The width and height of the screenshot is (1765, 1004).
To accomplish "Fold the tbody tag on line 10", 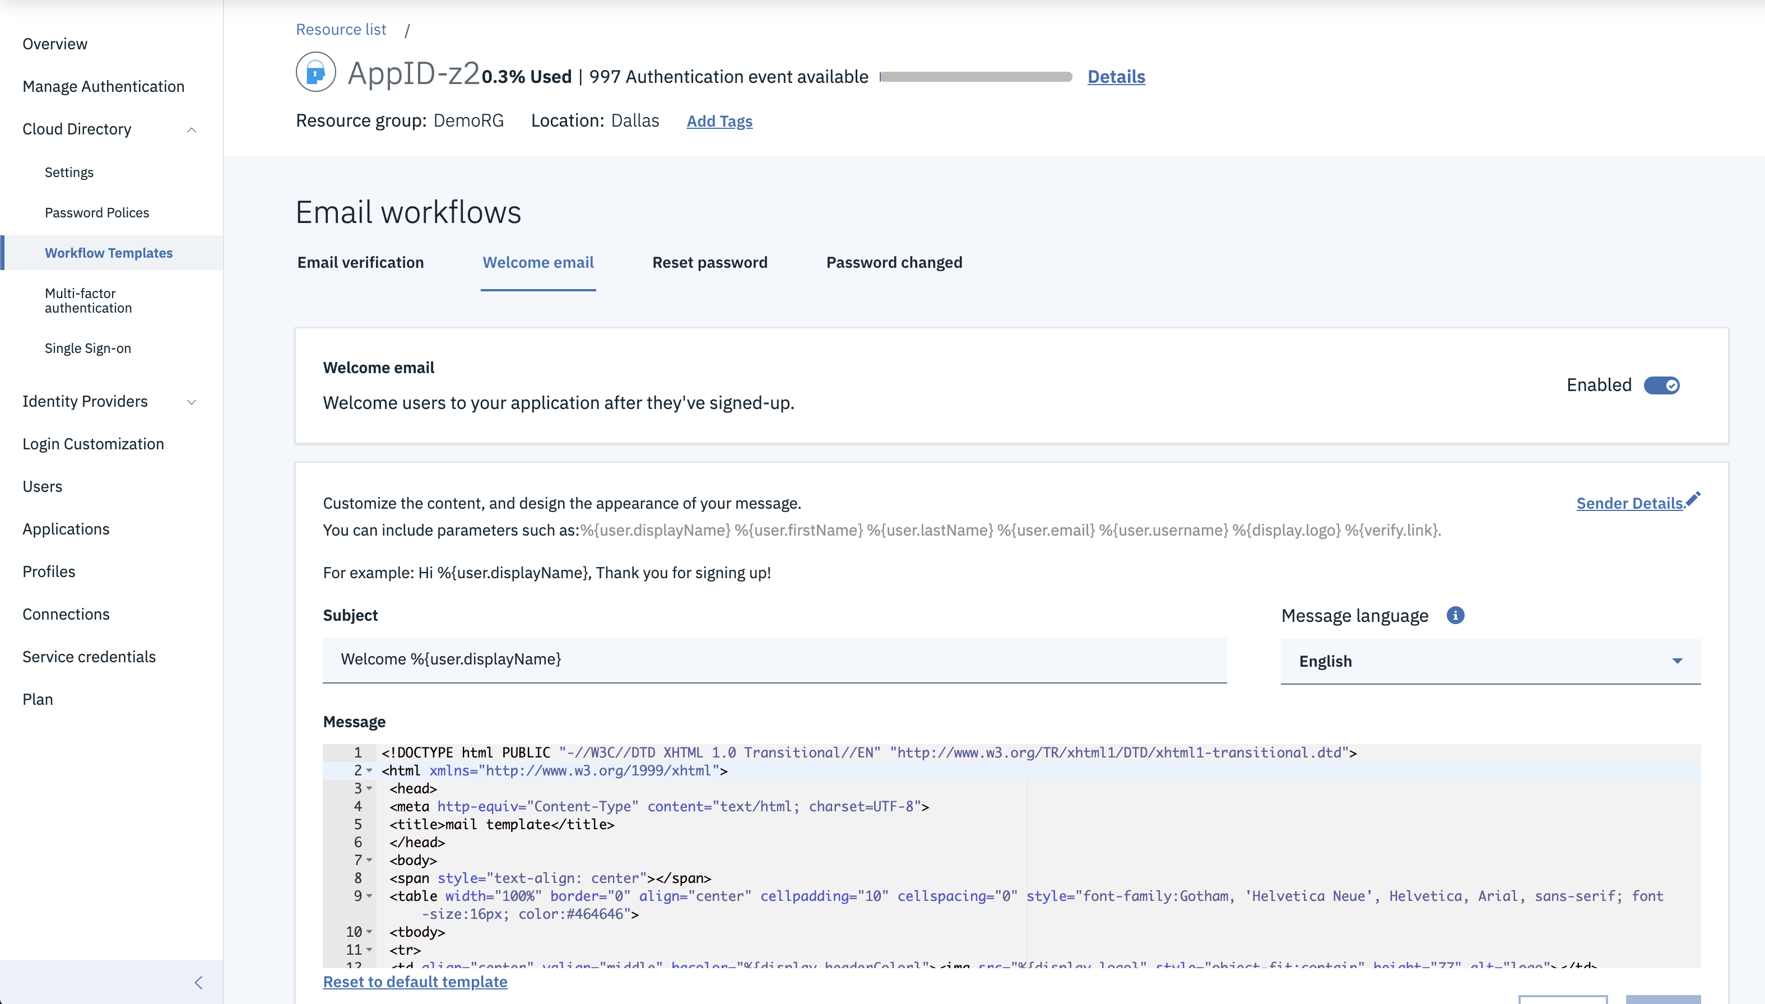I will 370,932.
